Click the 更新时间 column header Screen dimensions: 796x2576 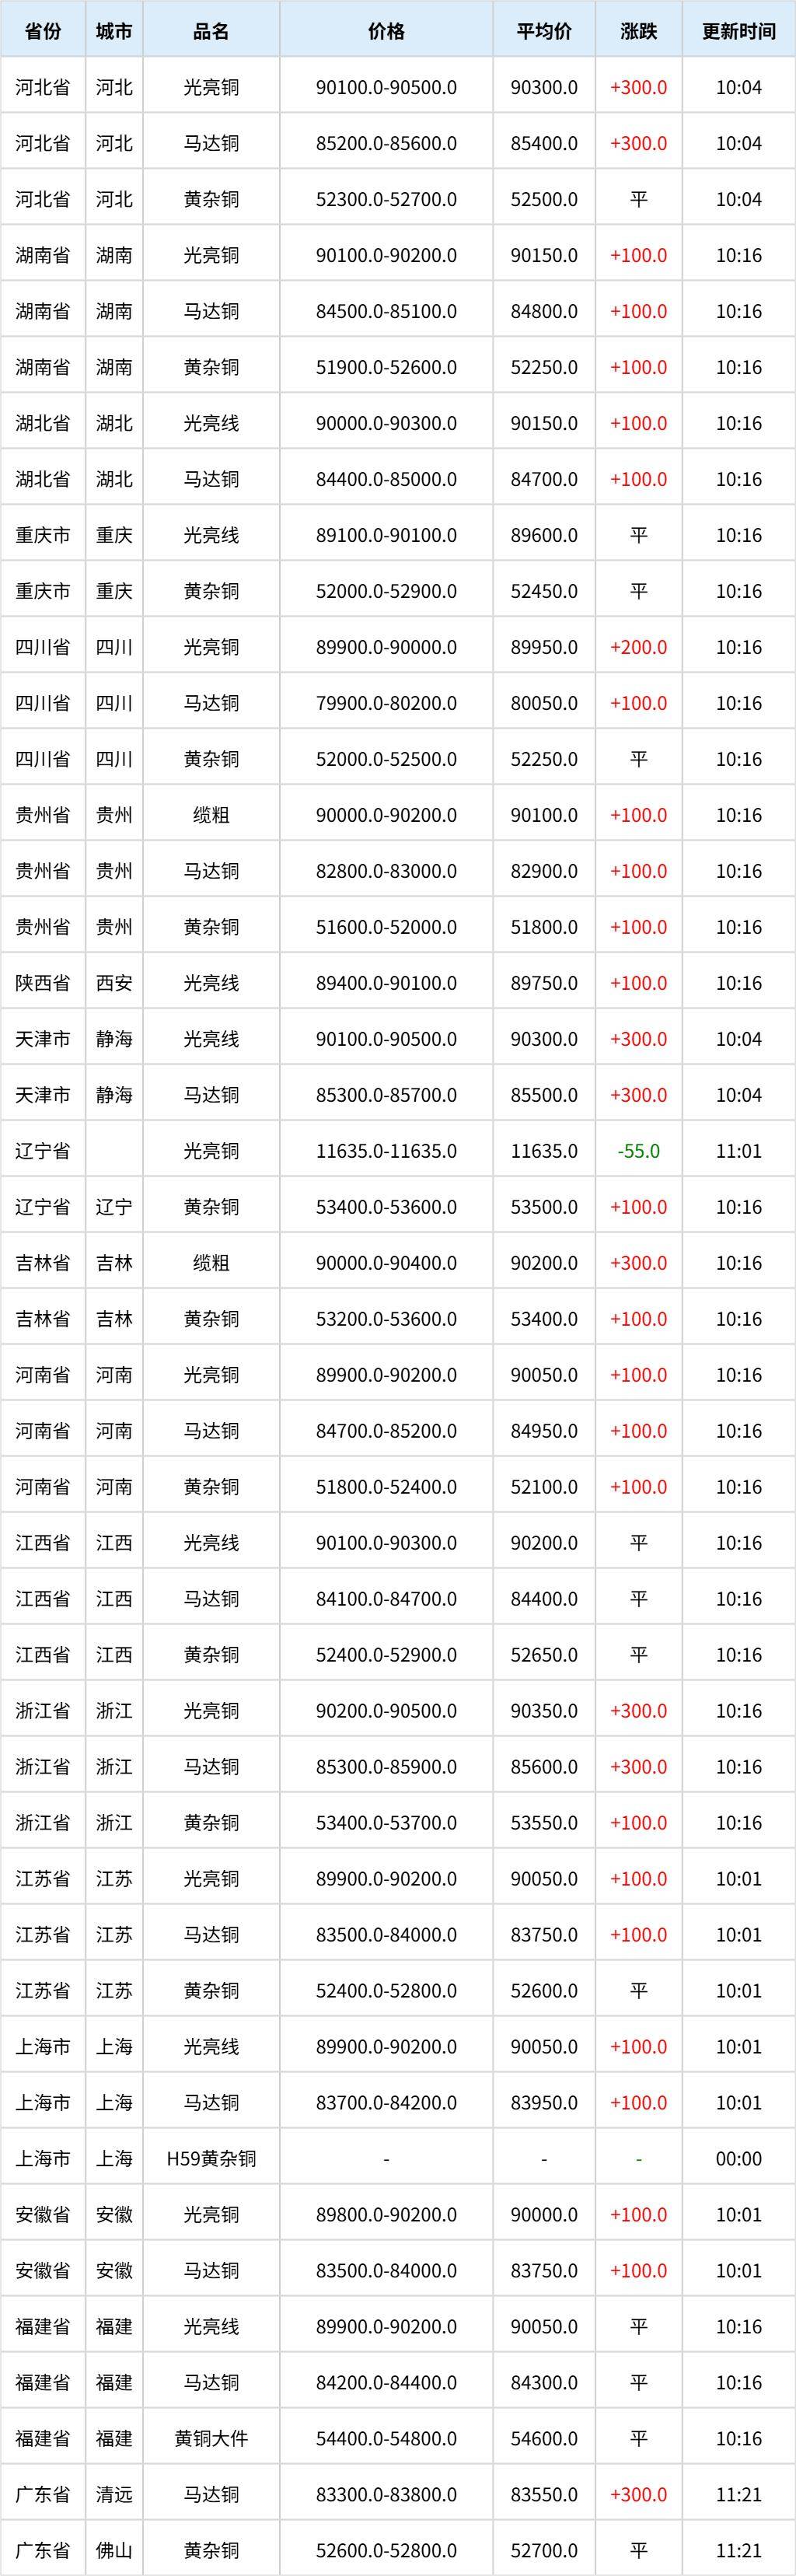[739, 31]
